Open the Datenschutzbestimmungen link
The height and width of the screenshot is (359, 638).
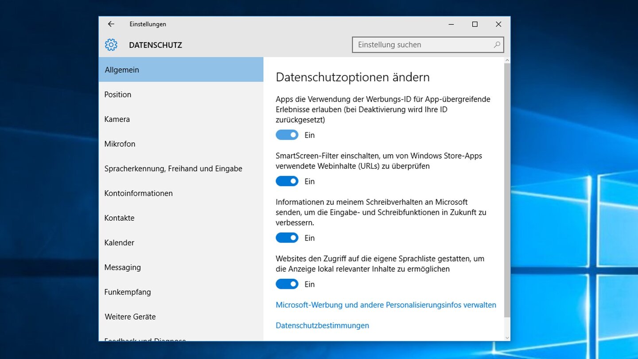[x=322, y=325]
